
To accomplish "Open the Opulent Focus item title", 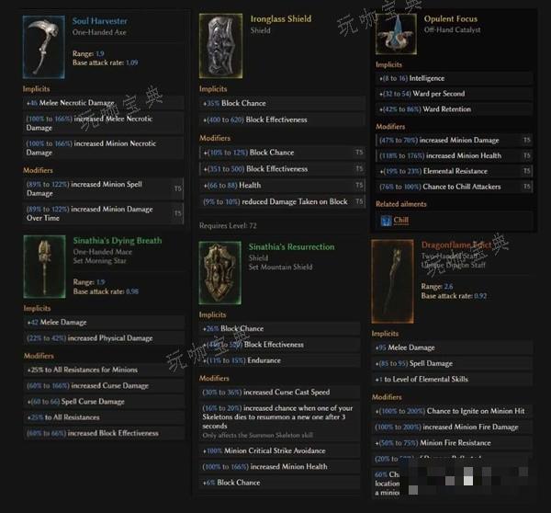I will pos(451,19).
